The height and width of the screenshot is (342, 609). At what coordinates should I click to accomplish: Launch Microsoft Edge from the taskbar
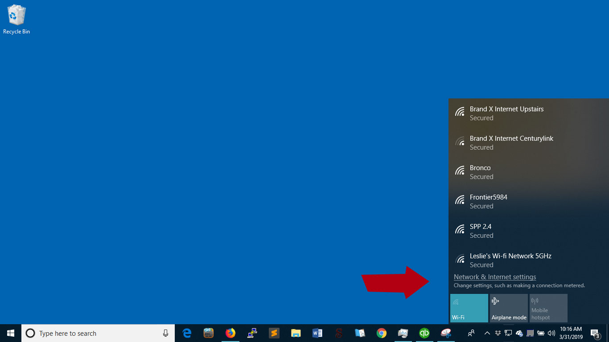point(187,333)
